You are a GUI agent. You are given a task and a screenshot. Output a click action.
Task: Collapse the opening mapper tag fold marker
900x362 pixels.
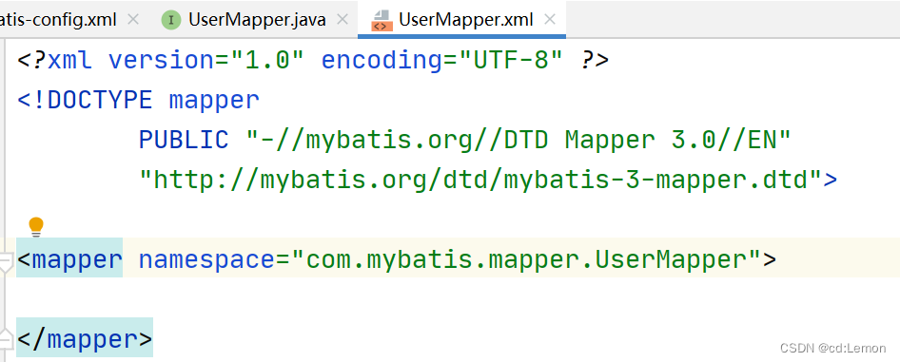[x=5, y=262]
